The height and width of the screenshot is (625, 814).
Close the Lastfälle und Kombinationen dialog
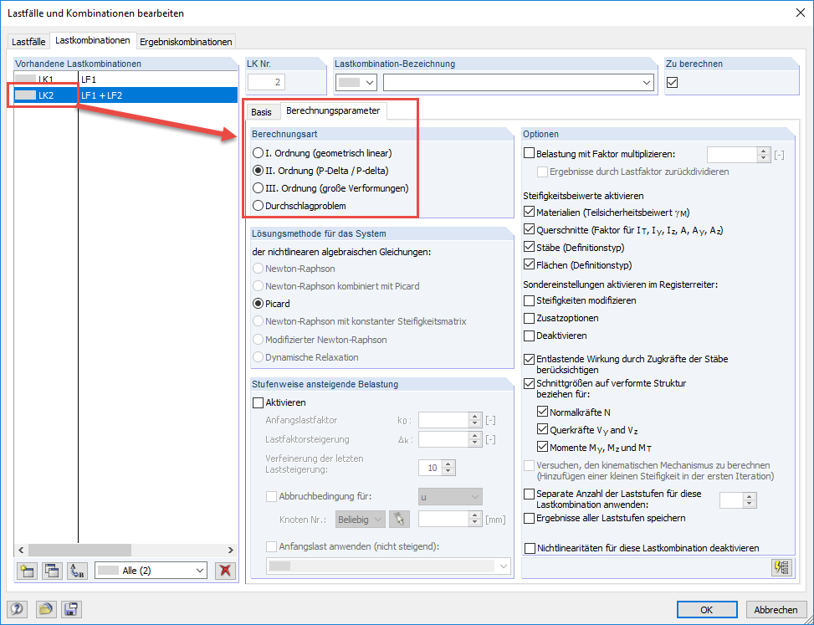point(801,13)
